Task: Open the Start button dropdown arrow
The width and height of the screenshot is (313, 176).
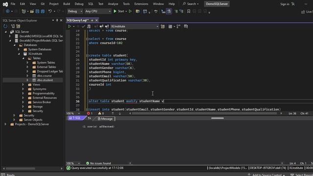Action: [x=126, y=11]
